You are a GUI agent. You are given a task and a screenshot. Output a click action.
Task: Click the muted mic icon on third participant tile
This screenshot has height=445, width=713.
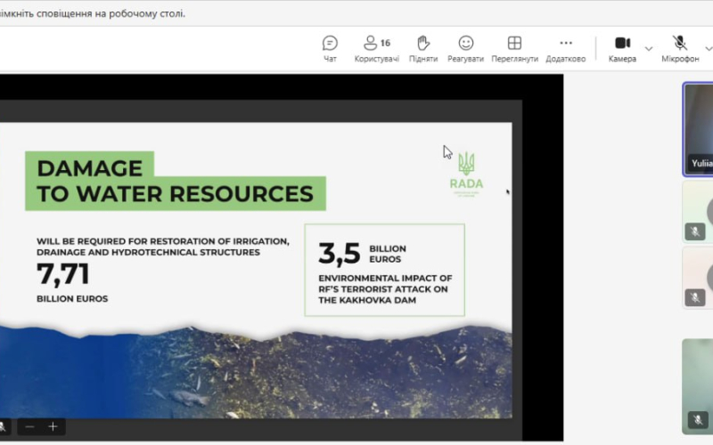tap(695, 298)
